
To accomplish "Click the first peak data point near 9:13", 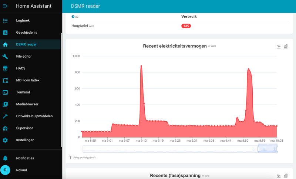I will click(x=141, y=66).
